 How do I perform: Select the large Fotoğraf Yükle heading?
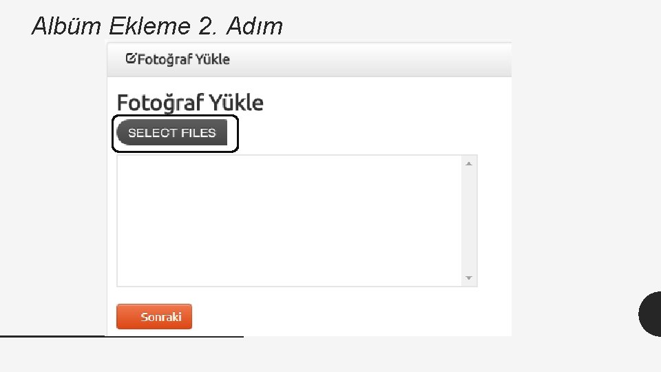(x=190, y=103)
